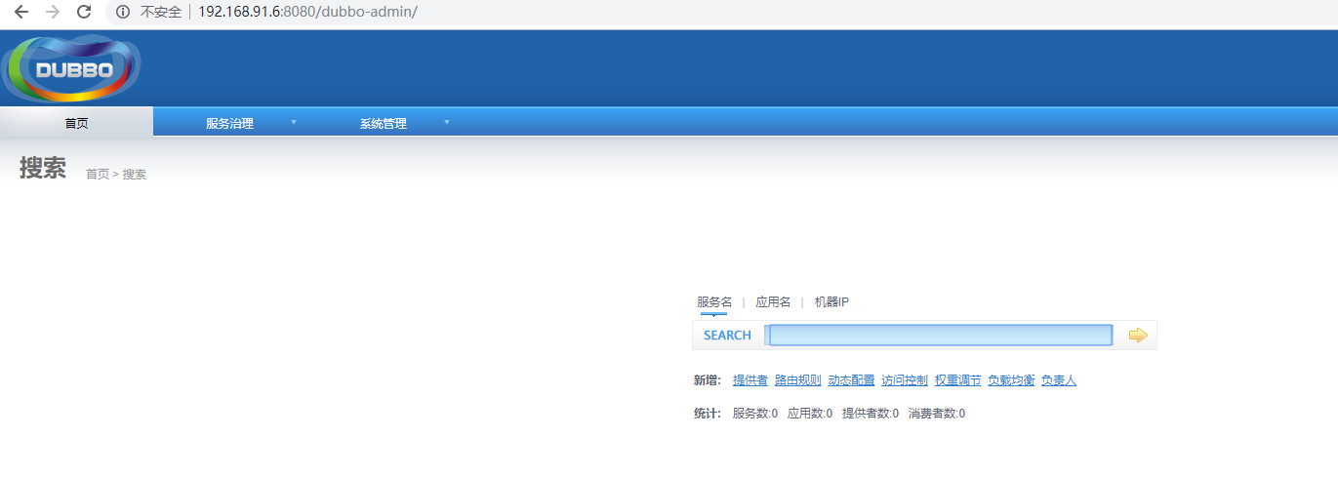Image resolution: width=1338 pixels, height=477 pixels.
Task: Click the browser forward arrow
Action: (x=53, y=13)
